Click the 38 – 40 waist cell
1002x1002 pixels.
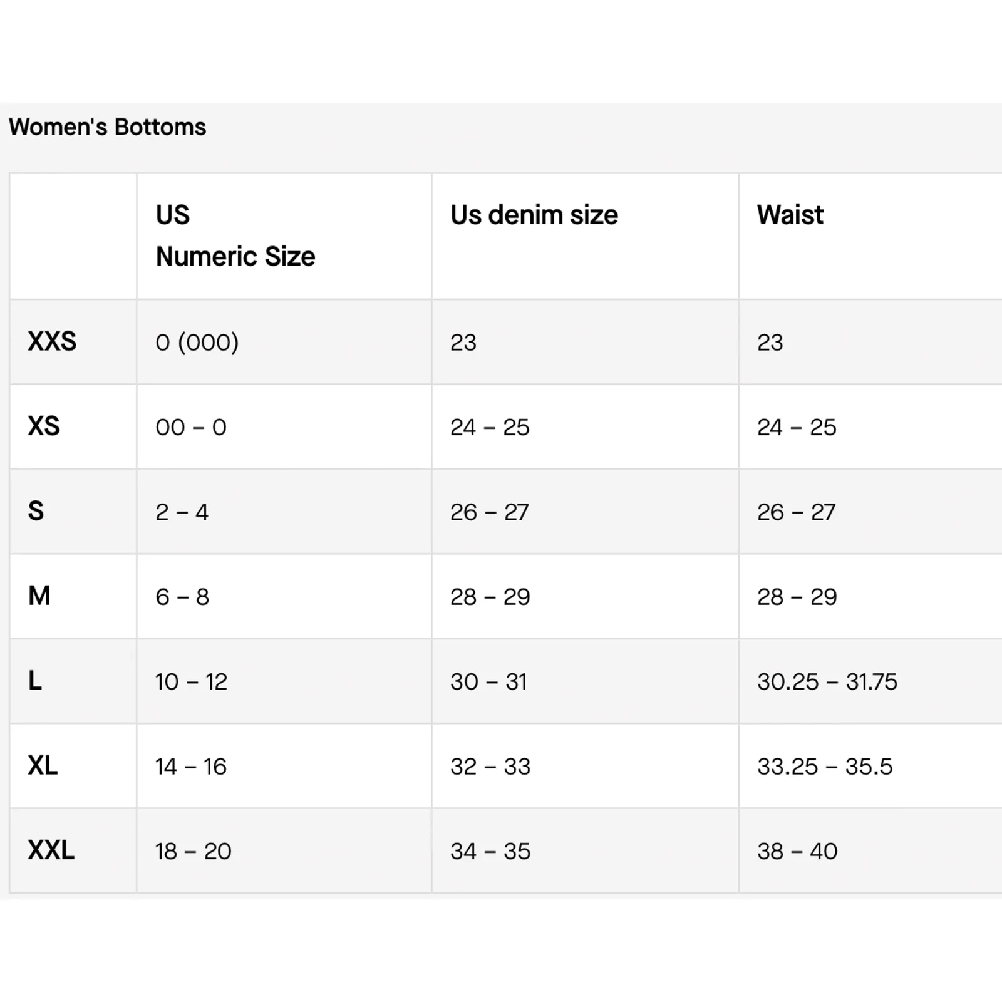[x=797, y=851]
